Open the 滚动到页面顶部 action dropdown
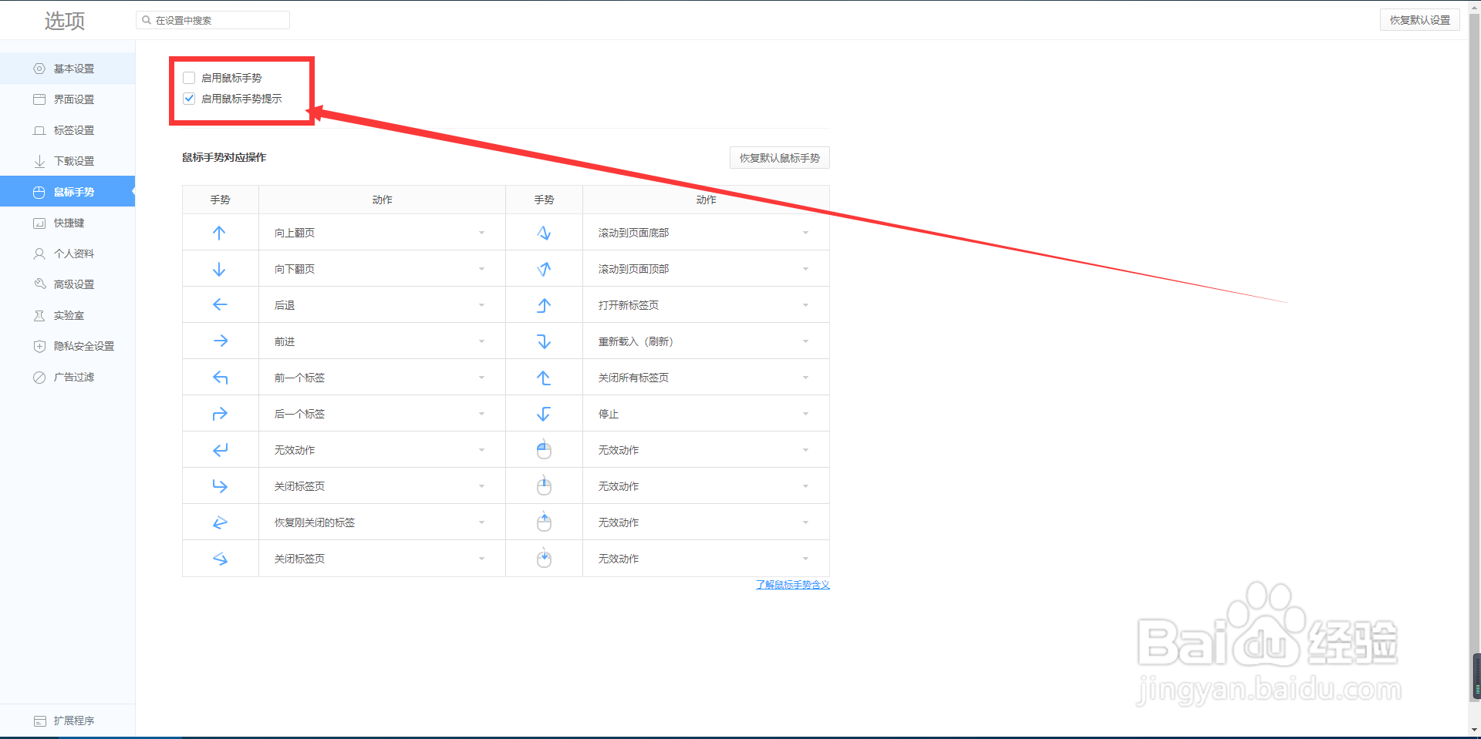 (706, 269)
